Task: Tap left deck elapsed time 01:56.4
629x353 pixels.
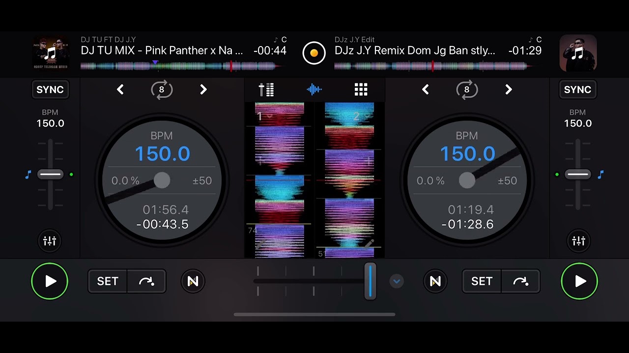Action: tap(166, 210)
